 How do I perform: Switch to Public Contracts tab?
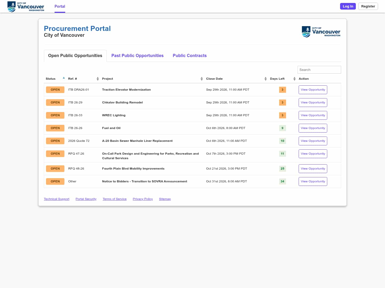point(190,56)
